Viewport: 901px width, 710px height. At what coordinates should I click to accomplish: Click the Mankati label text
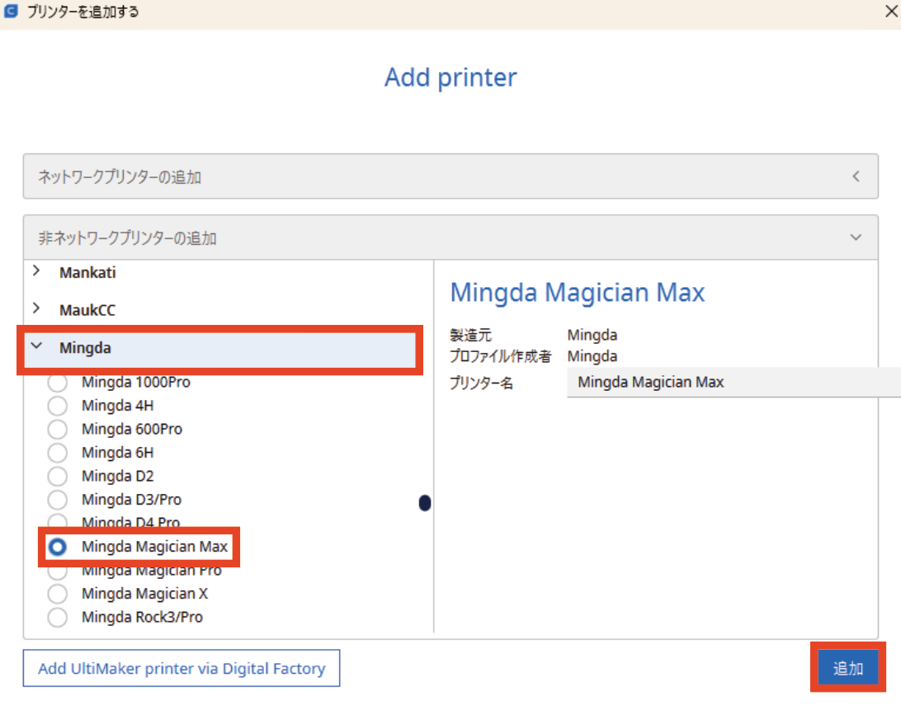tap(87, 272)
